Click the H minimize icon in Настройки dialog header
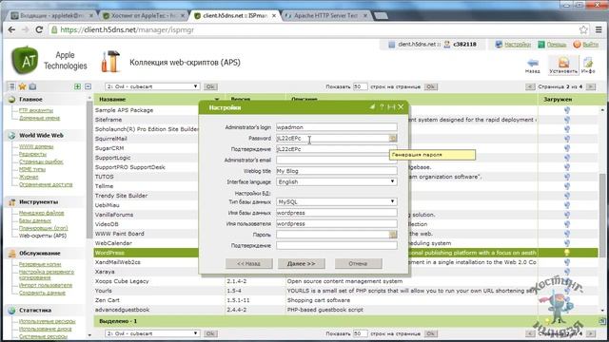 pyautogui.click(x=391, y=107)
